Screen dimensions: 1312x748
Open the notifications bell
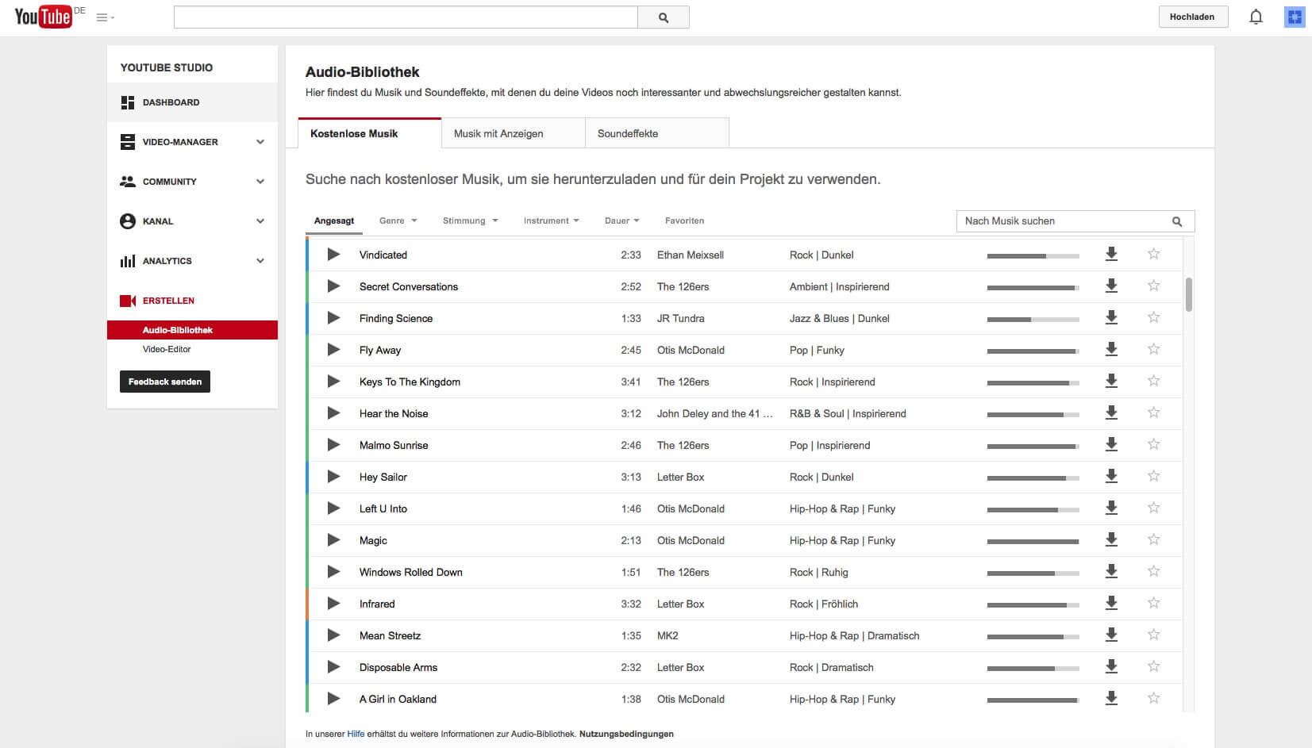pos(1256,17)
